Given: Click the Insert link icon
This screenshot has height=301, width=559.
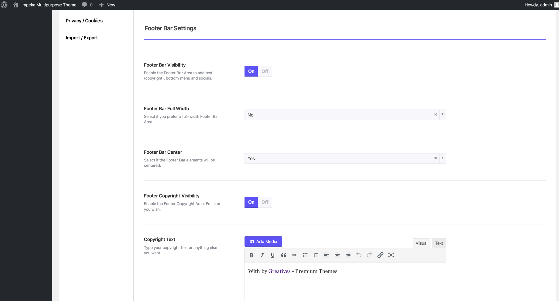Looking at the screenshot, I should pos(380,255).
